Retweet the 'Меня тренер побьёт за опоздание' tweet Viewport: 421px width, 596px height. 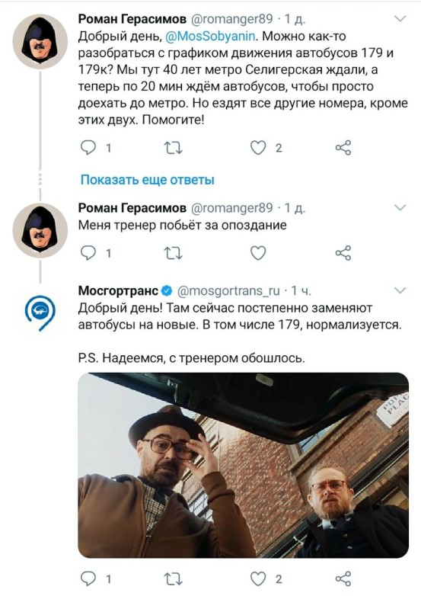click(x=173, y=253)
